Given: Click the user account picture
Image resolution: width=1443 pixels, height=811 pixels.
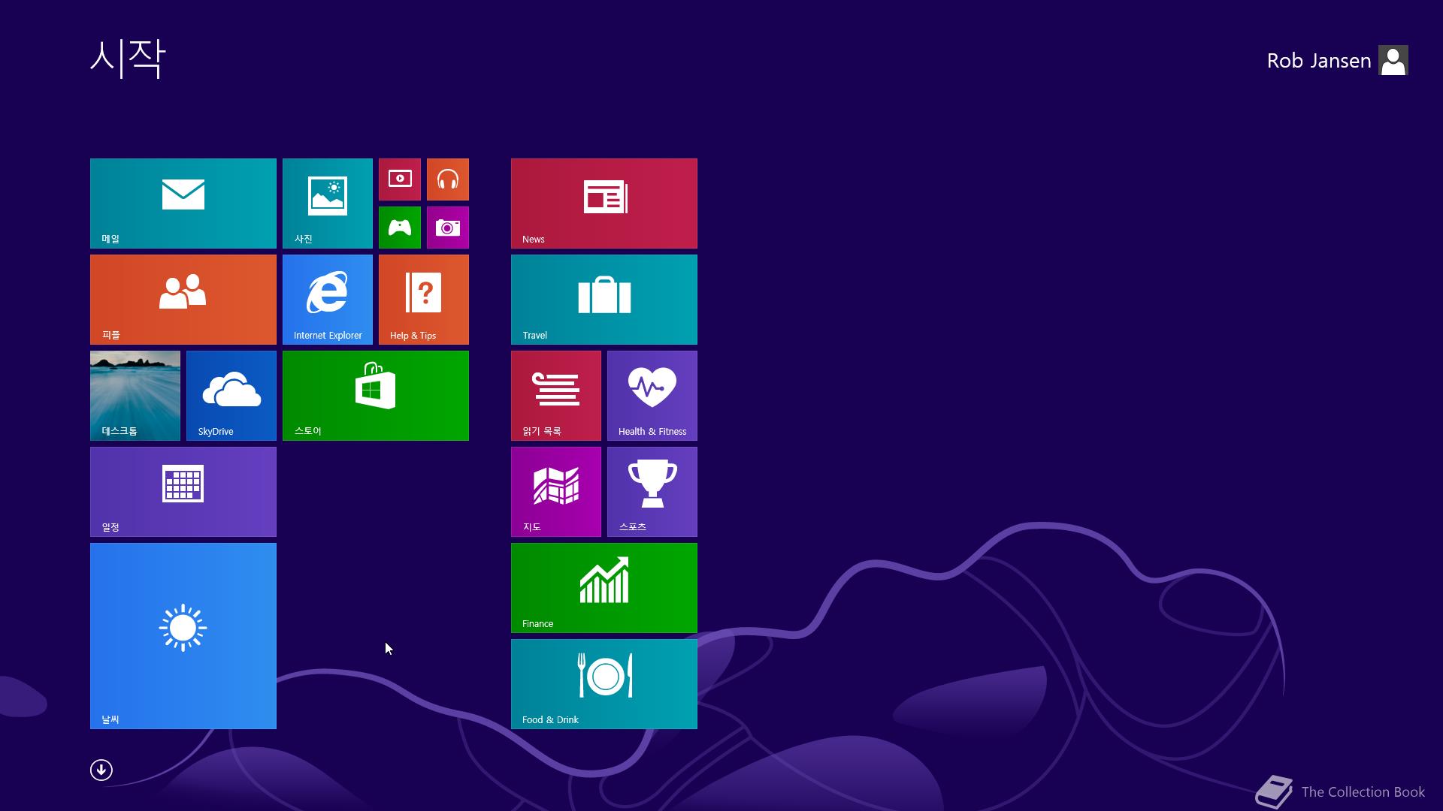Looking at the screenshot, I should pos(1393,61).
